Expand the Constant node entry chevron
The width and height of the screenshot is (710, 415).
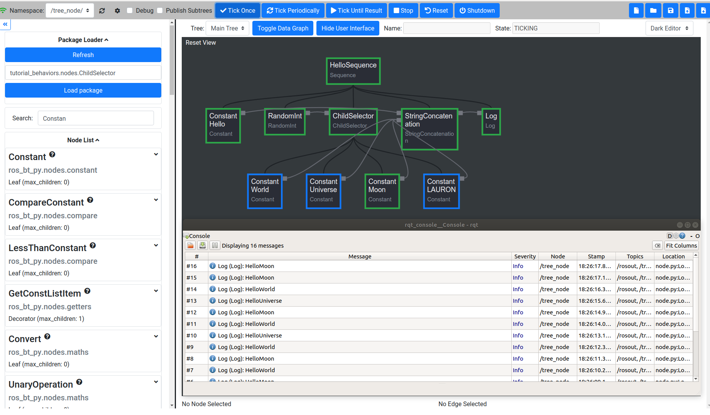click(x=156, y=154)
